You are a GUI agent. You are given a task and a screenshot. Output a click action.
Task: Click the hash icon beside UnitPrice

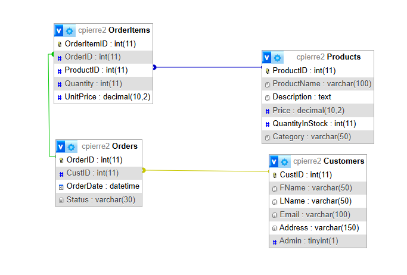pos(60,98)
